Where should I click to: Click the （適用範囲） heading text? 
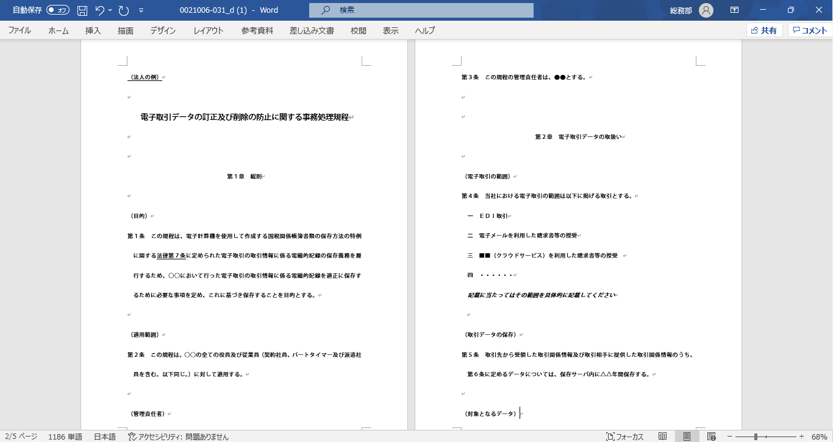pos(145,335)
